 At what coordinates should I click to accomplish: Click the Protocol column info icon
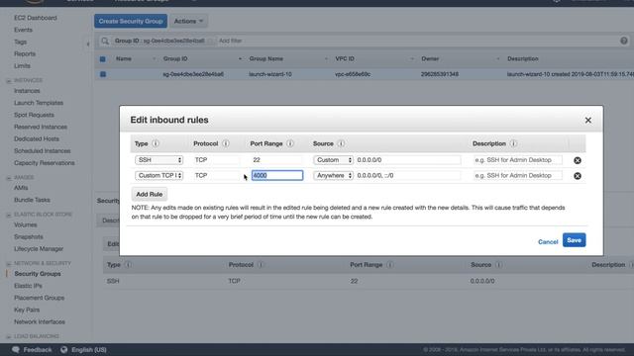(226, 143)
